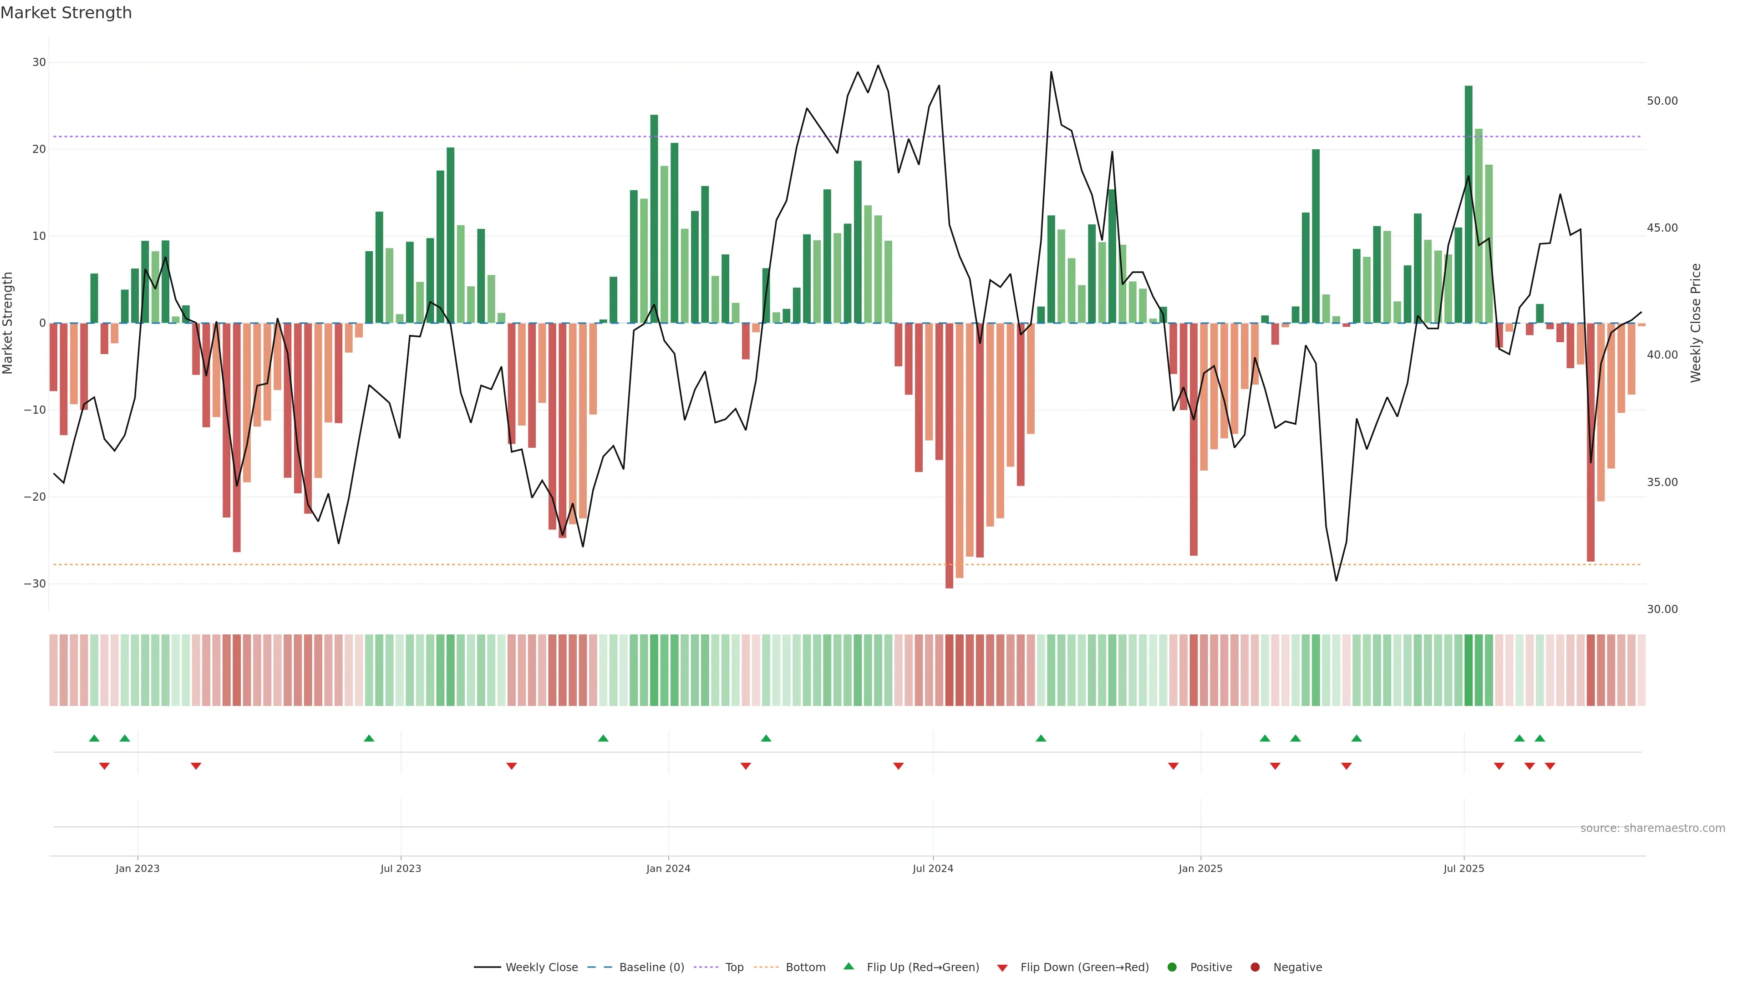Click the red flip-down marker just before Jul 2024
The width and height of the screenshot is (1748, 983).
tap(899, 766)
